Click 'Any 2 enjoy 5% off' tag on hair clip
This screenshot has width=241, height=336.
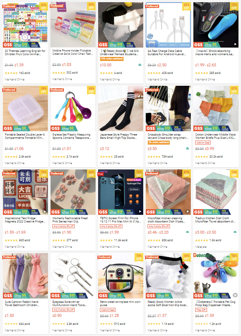[63, 226]
